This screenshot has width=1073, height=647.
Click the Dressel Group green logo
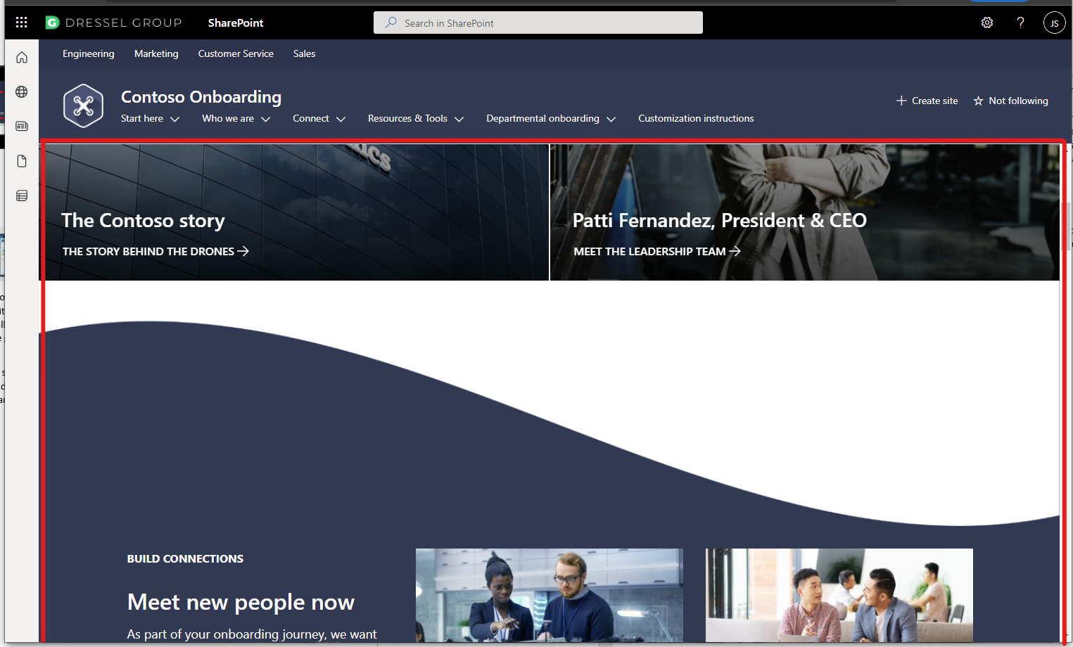(x=52, y=23)
